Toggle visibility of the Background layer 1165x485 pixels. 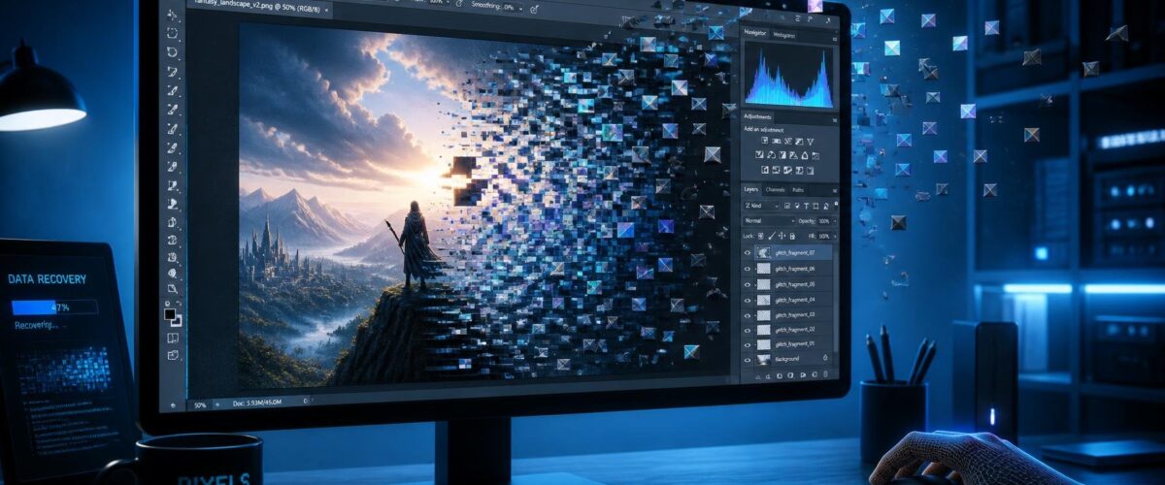coord(748,358)
